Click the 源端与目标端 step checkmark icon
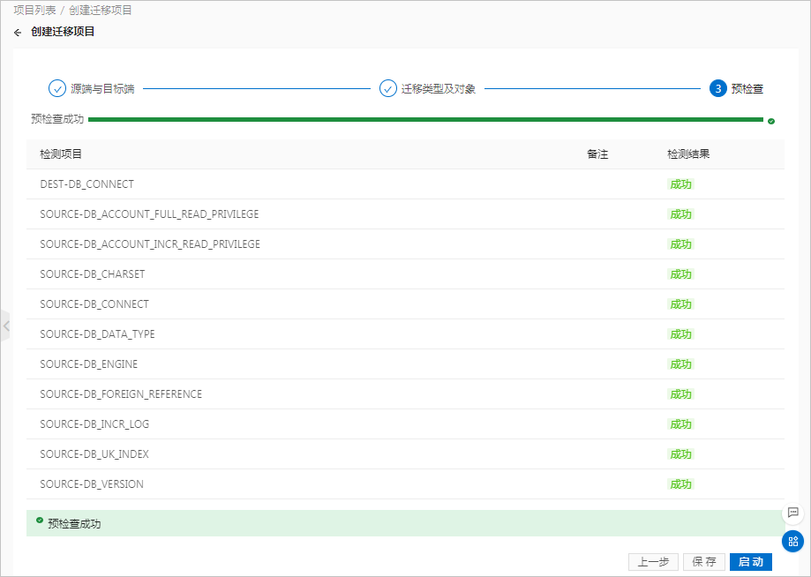The height and width of the screenshot is (577, 811). pos(57,88)
